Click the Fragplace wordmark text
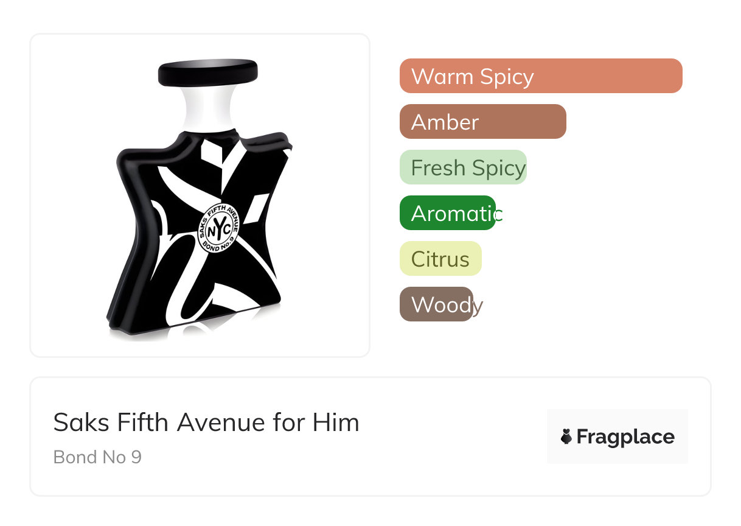 [625, 437]
